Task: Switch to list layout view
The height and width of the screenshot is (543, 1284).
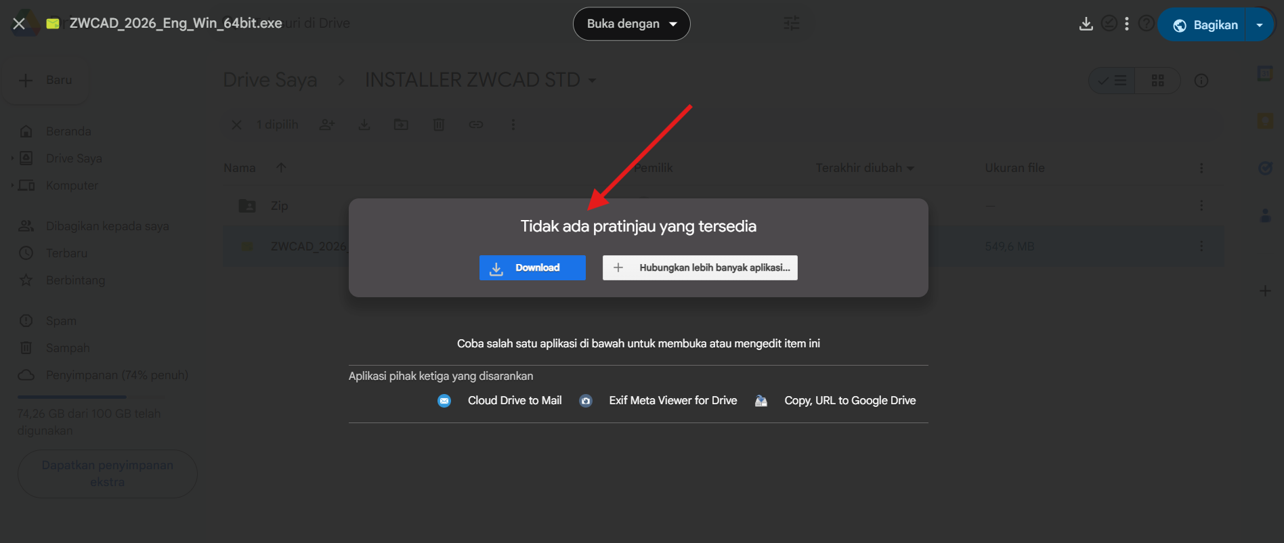Action: click(x=1113, y=81)
